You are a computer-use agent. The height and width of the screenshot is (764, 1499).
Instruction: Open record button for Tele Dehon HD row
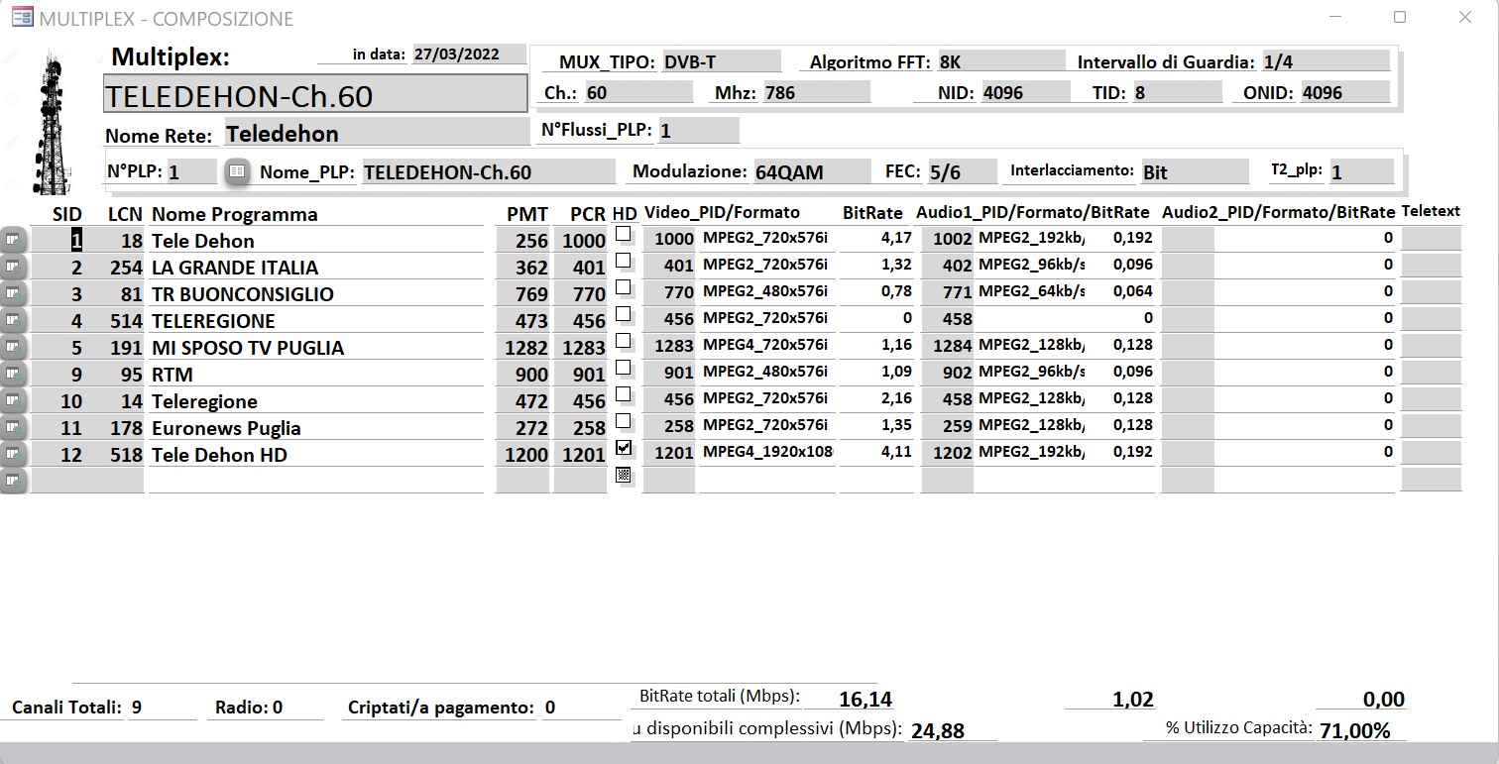pos(13,454)
